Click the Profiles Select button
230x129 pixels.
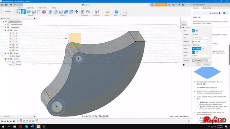[x=195, y=34]
